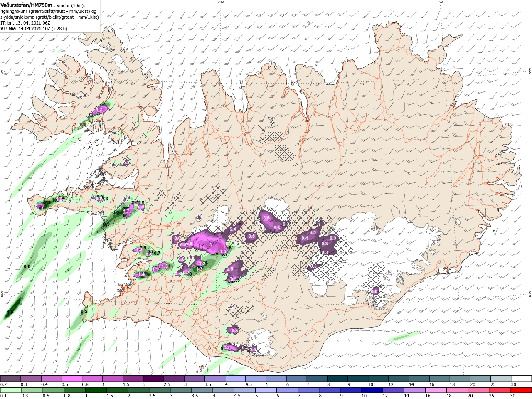The image size is (532, 399).
Task: Click the 1.9 rainfall value offshore southwest
Action: tap(10, 312)
